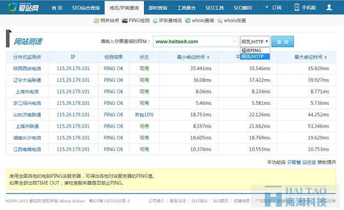Click the blue 查询 button
344x210 pixels.
(x=282, y=41)
